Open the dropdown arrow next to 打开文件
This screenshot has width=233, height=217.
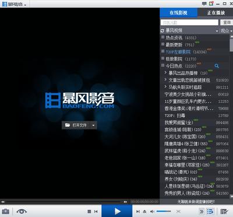coord(93,125)
